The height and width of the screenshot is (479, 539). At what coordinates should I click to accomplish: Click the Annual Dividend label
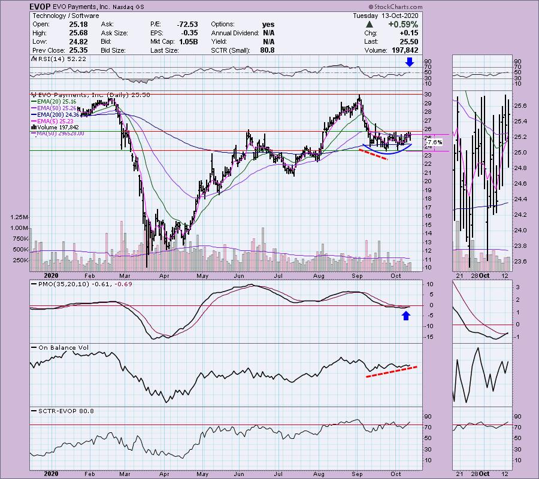235,33
